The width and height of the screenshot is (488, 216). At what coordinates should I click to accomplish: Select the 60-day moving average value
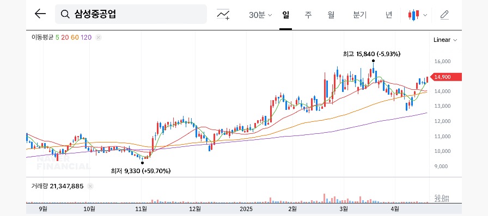(75, 38)
